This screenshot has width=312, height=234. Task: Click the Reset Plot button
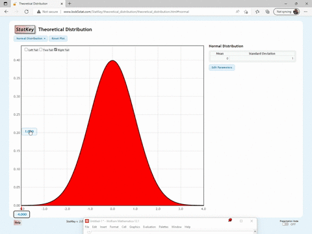[x=58, y=38]
